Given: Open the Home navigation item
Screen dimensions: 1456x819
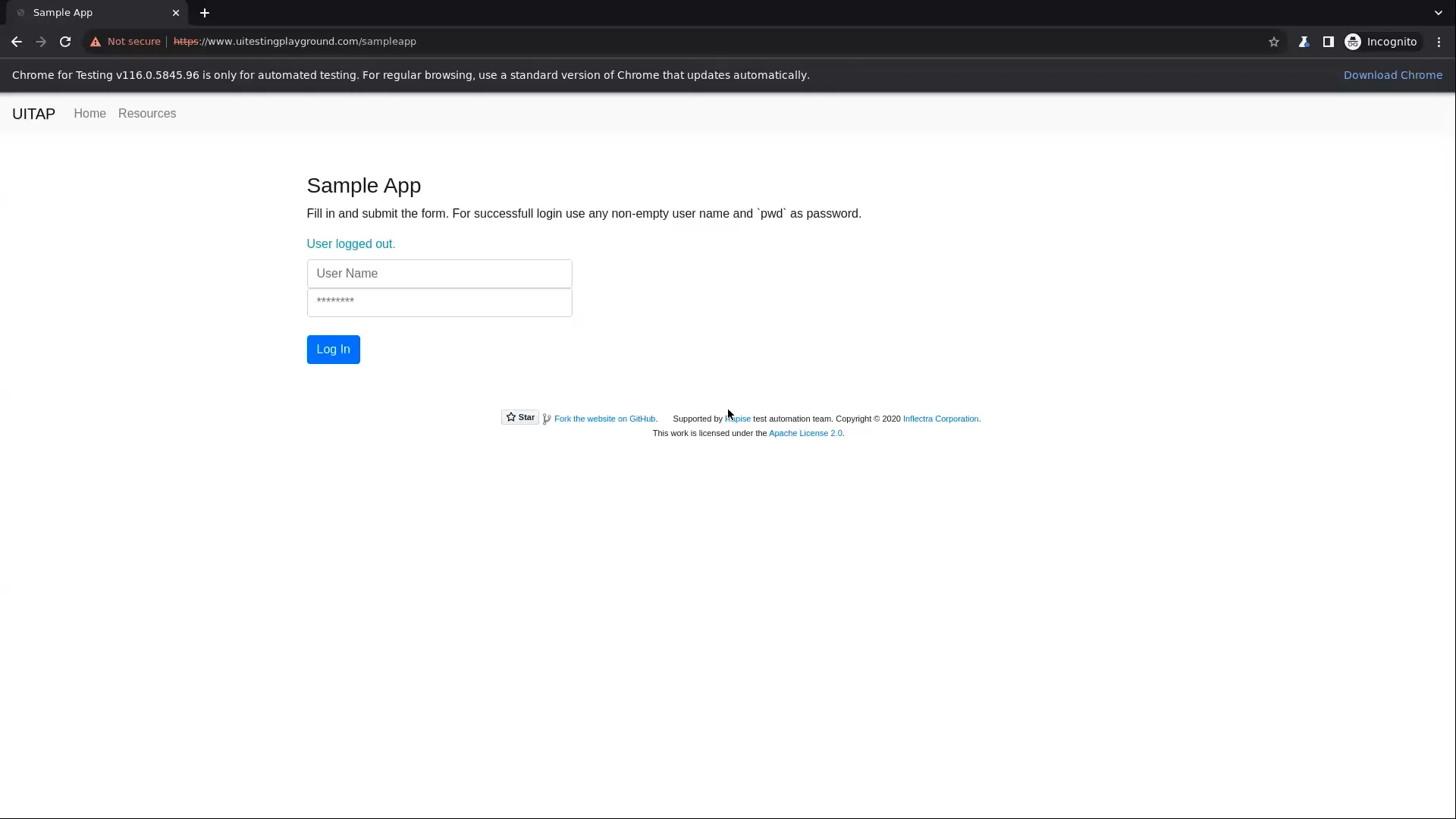Looking at the screenshot, I should pyautogui.click(x=89, y=114).
